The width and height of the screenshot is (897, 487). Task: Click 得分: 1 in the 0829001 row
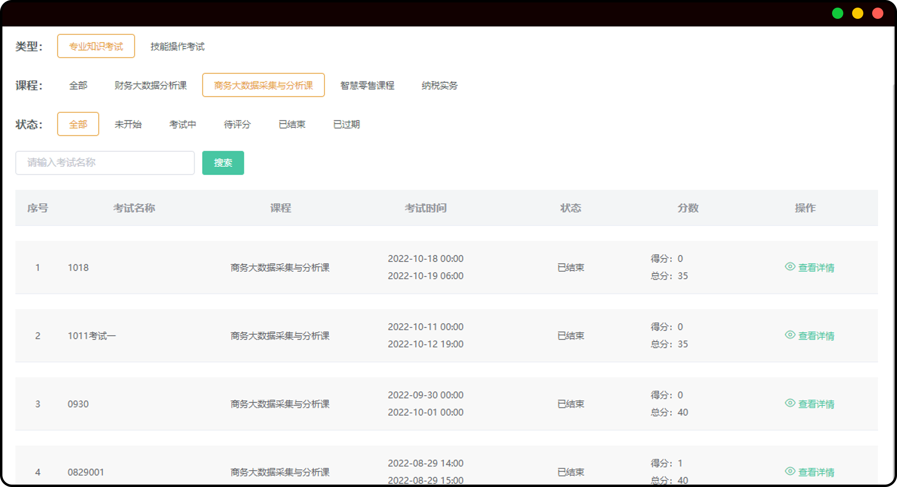pos(666,463)
